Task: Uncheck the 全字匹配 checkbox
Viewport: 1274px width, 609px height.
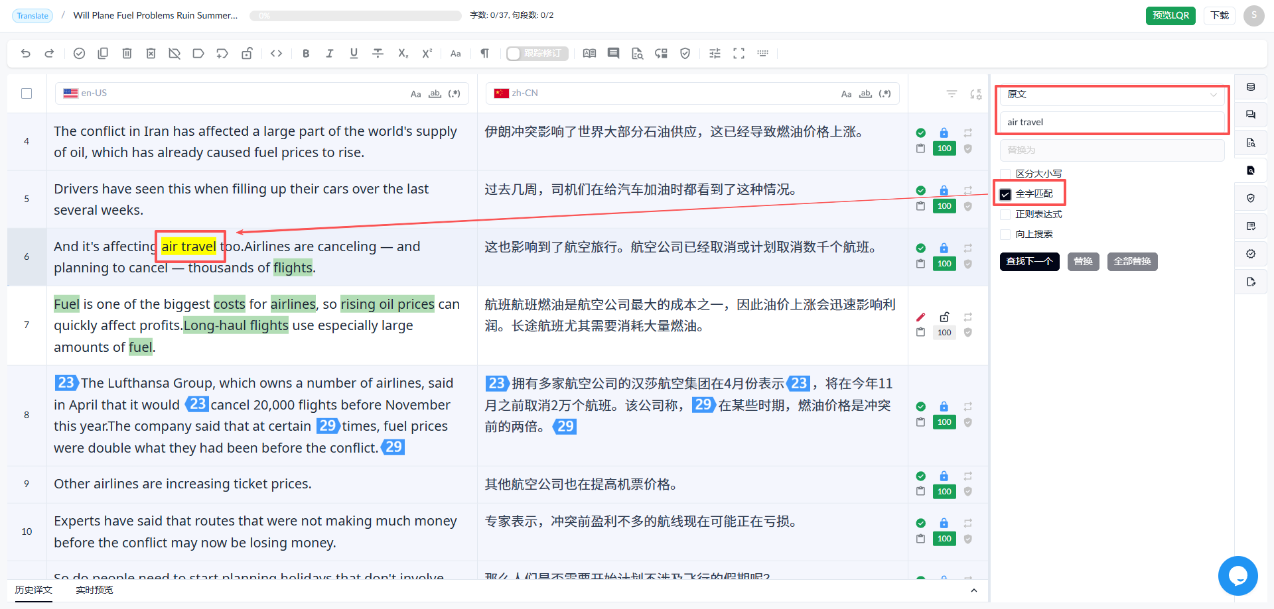Action: click(x=1005, y=194)
